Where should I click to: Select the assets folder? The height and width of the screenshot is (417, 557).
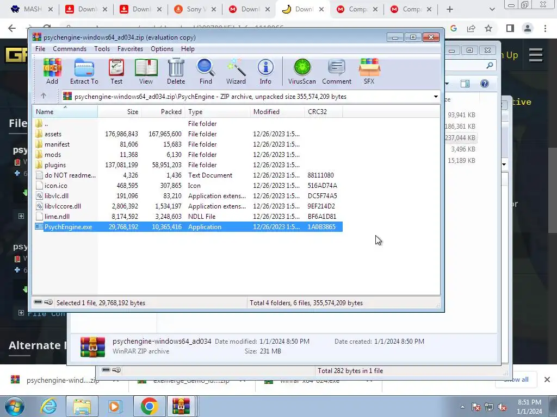pos(188,134)
